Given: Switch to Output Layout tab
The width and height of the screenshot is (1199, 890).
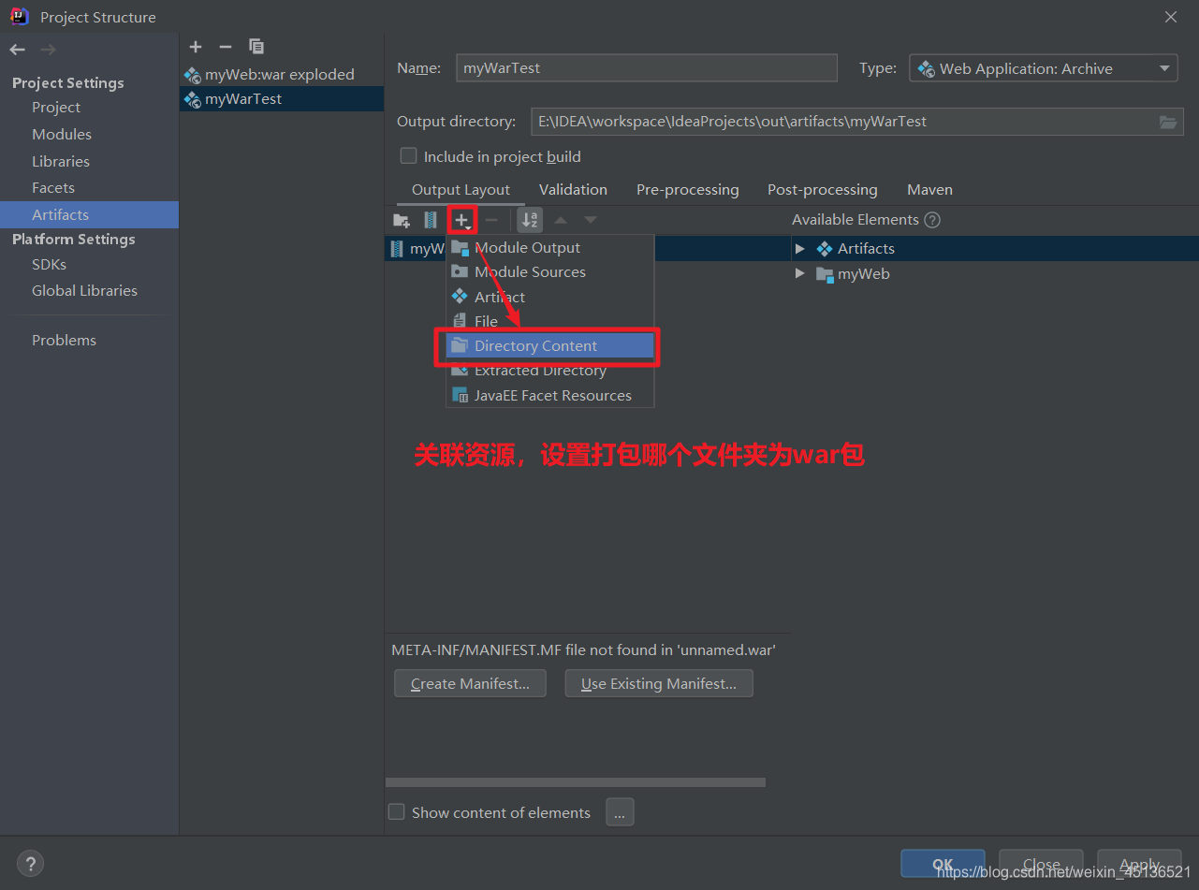Looking at the screenshot, I should (x=461, y=189).
